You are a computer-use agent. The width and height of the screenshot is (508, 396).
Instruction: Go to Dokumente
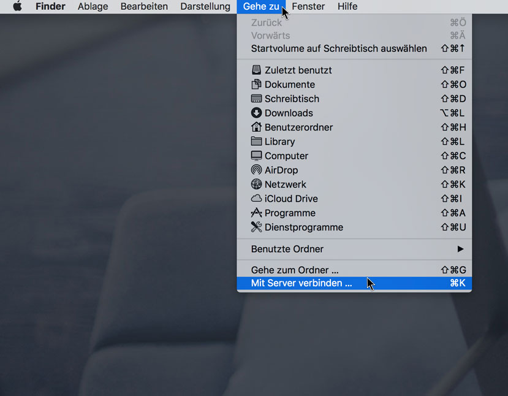354,84
